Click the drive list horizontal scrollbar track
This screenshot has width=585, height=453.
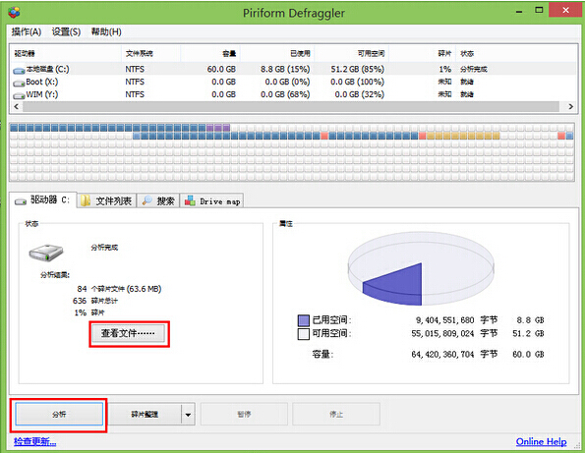[291, 107]
